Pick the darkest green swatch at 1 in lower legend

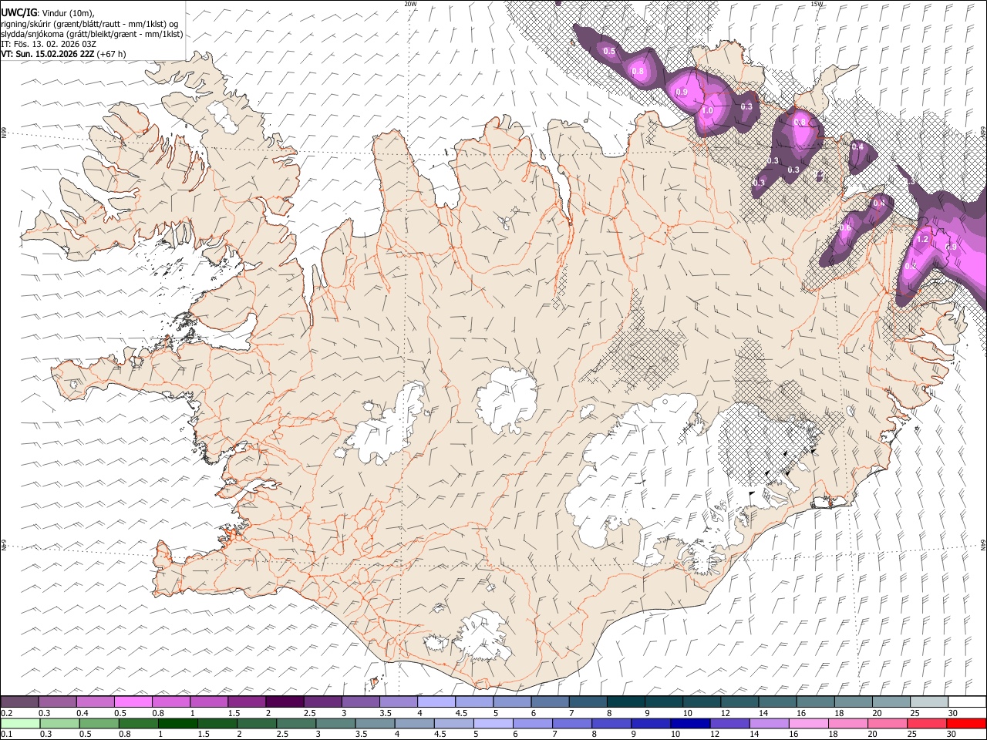click(x=177, y=724)
